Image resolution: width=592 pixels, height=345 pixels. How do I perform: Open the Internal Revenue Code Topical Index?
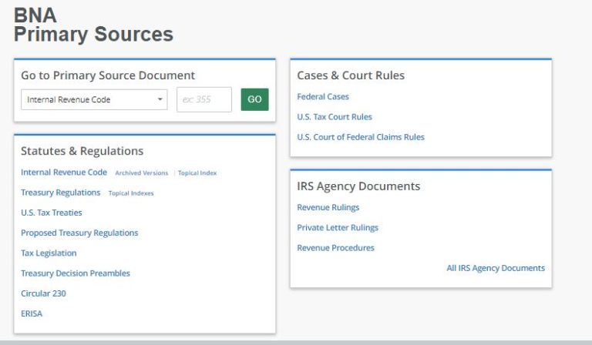[x=197, y=173]
